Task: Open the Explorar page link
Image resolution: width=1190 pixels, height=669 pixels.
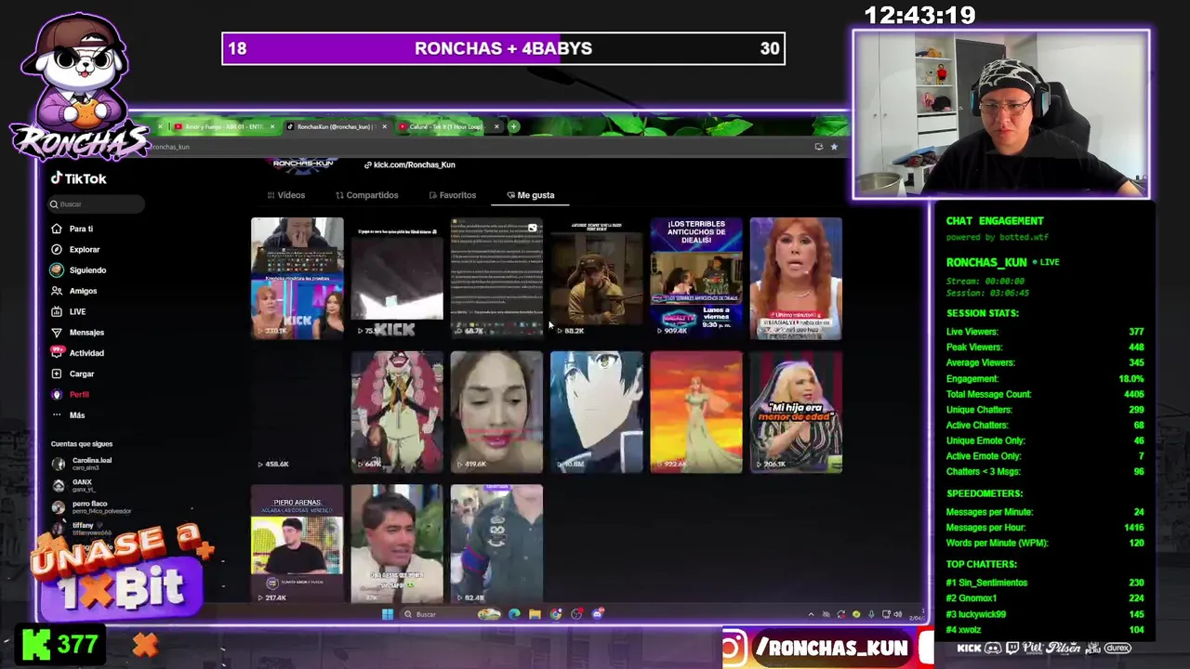Action: [x=84, y=249]
